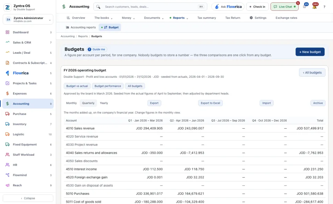Expand the Zyntra Administrator account switcher
This screenshot has height=204, width=333.
pos(28,19)
